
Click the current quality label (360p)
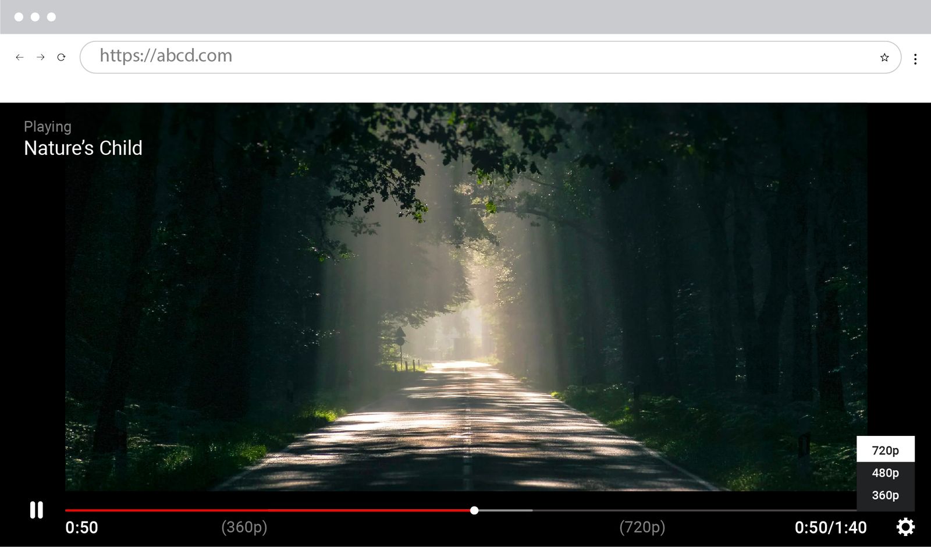pos(243,527)
